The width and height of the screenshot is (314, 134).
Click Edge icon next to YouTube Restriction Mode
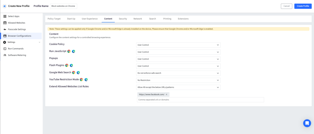(x=86, y=80)
